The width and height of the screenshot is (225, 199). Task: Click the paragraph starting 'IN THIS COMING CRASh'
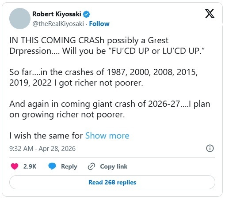(x=107, y=45)
